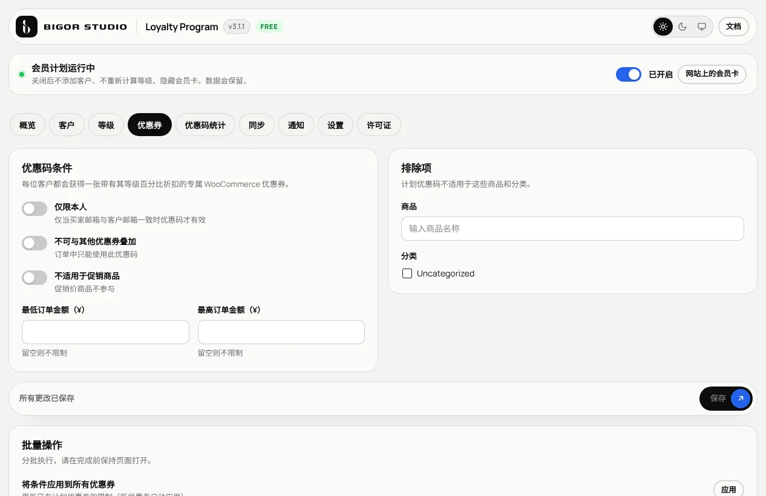766x496 pixels.
Task: Open the 通知 tab
Action: (296, 125)
